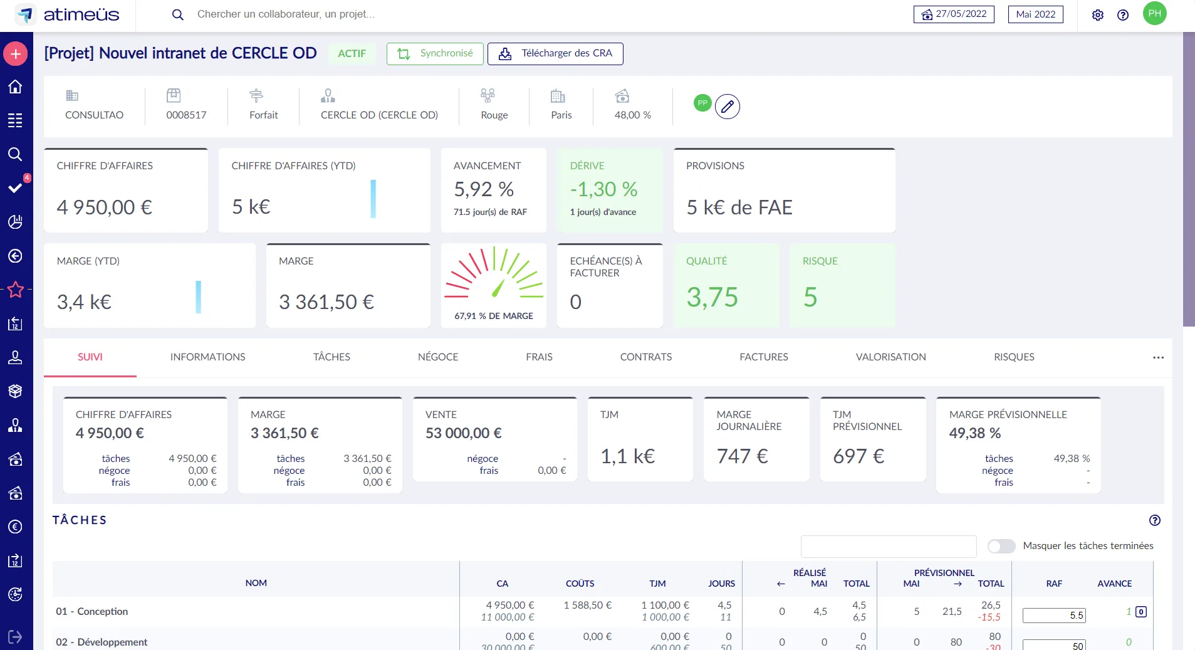Image resolution: width=1195 pixels, height=650 pixels.
Task: Open the calendar icon with right arrow
Action: point(16,560)
